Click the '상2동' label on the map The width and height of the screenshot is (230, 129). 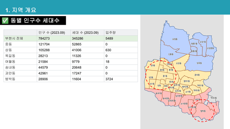151,77
